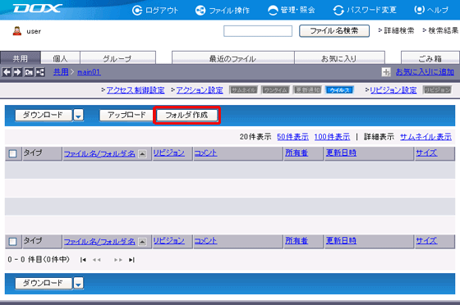The image size is (460, 305).
Task: Click main01 in the breadcrumb path
Action: pyautogui.click(x=89, y=71)
